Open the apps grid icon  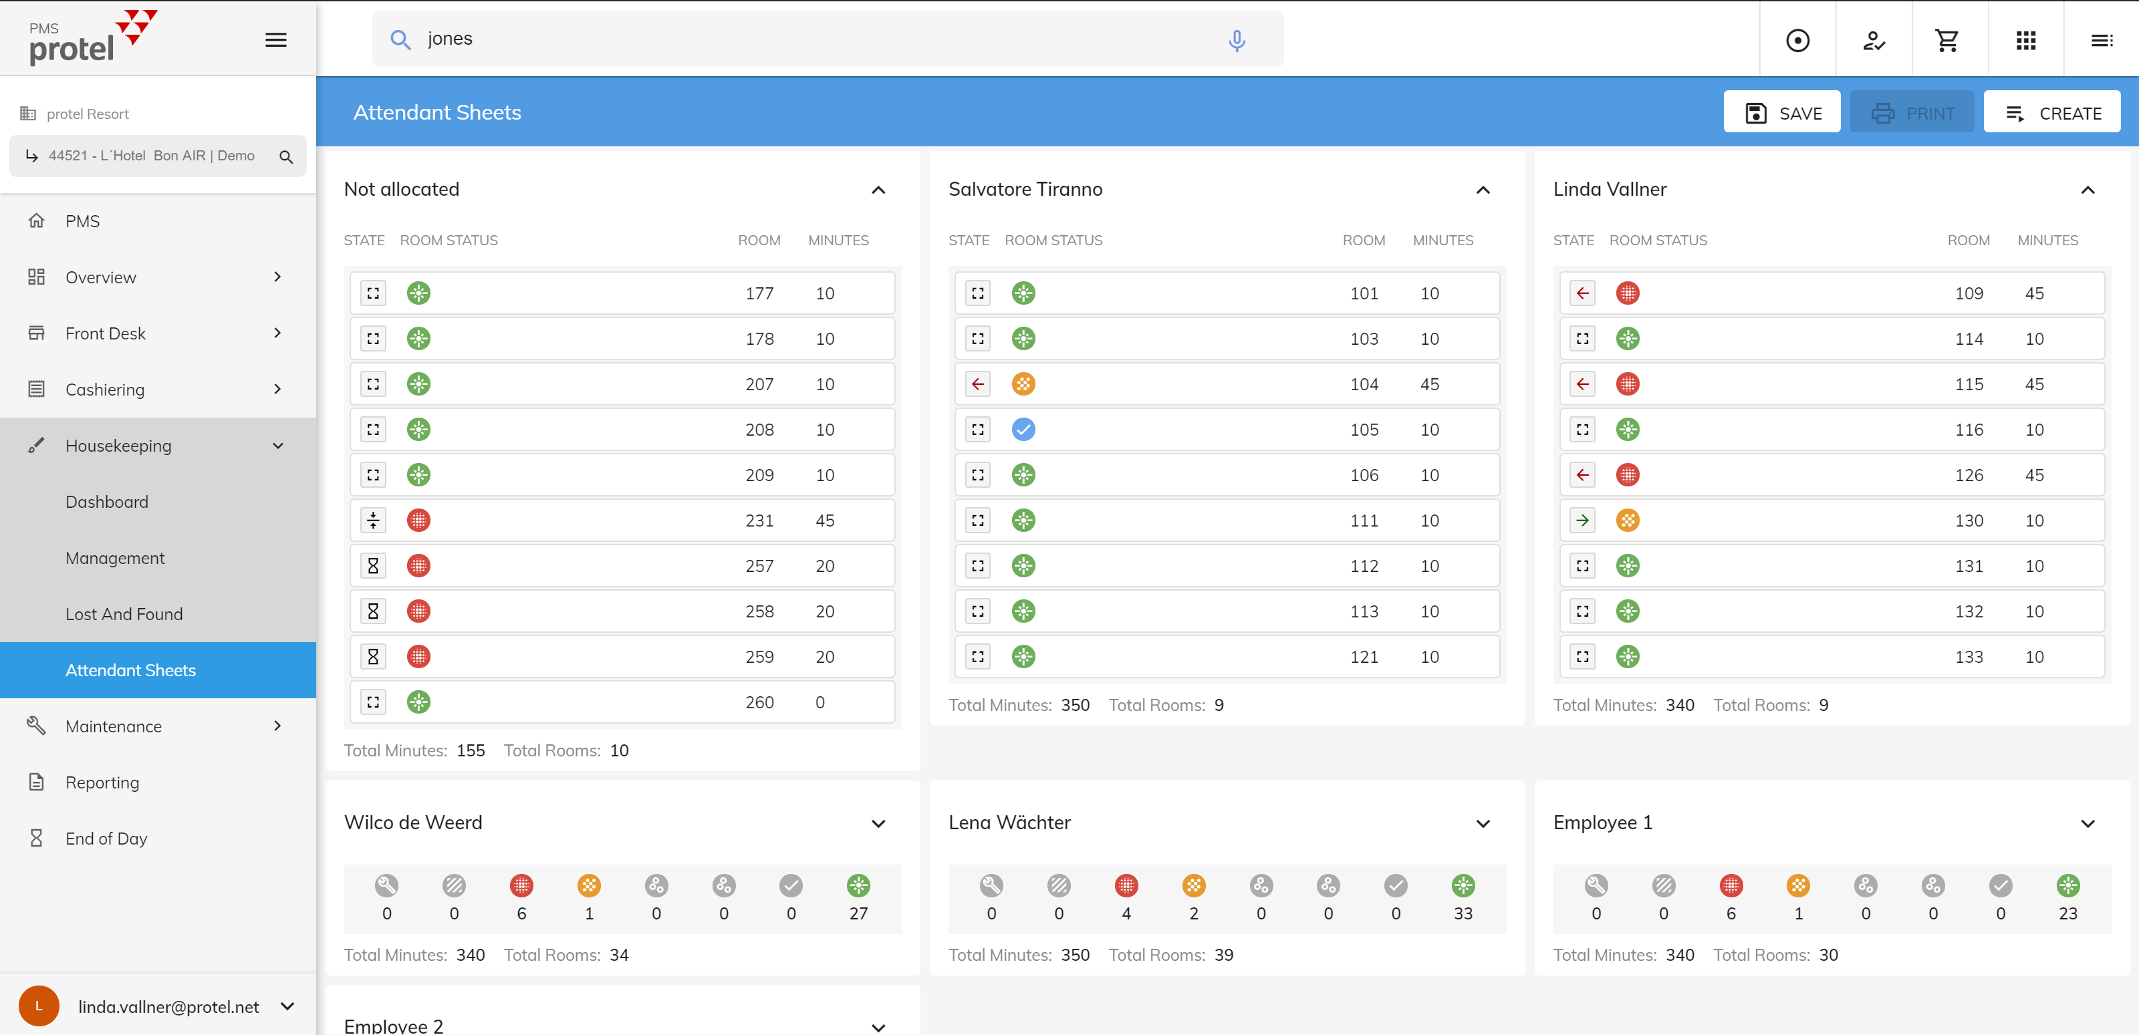point(2025,40)
